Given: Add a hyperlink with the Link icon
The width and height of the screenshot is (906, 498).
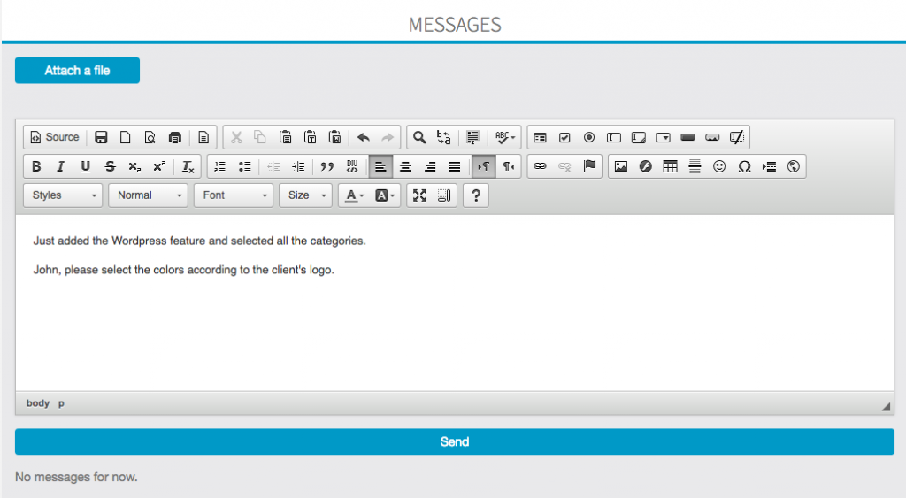Looking at the screenshot, I should tap(540, 166).
